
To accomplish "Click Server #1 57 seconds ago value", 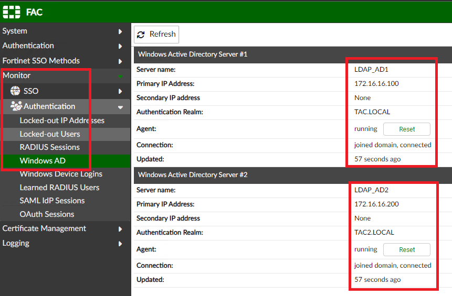I will [x=377, y=159].
